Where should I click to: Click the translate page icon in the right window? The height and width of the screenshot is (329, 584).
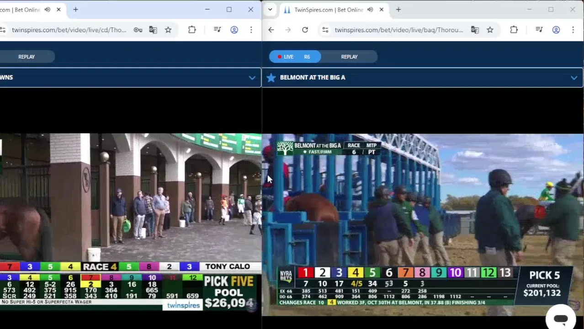(475, 30)
